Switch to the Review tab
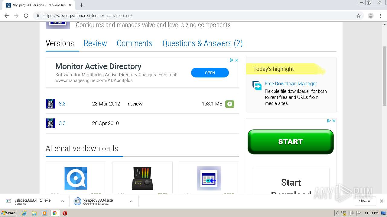 (x=95, y=43)
